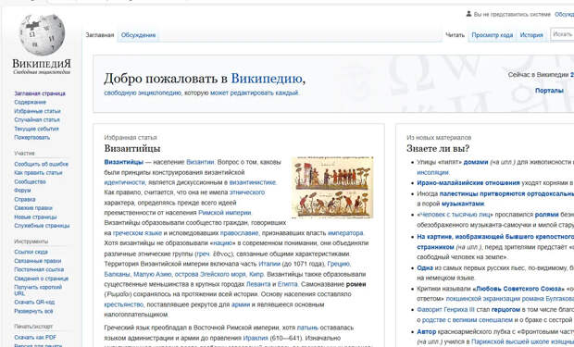Open Любовь Советского Союза link

coord(518,289)
